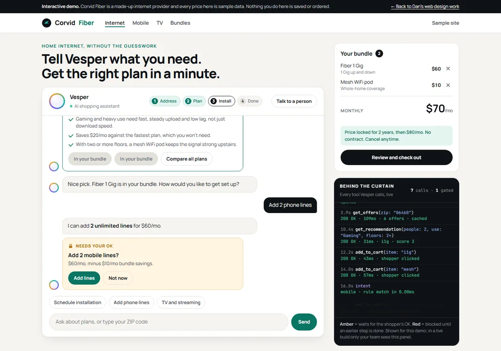Click the Vesper assistant avatar in the header
Image resolution: width=501 pixels, height=351 pixels.
pos(57,101)
